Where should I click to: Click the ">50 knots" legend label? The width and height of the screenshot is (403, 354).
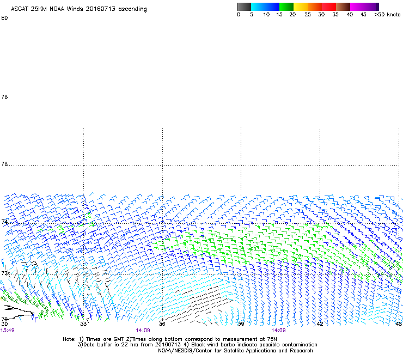coord(387,15)
